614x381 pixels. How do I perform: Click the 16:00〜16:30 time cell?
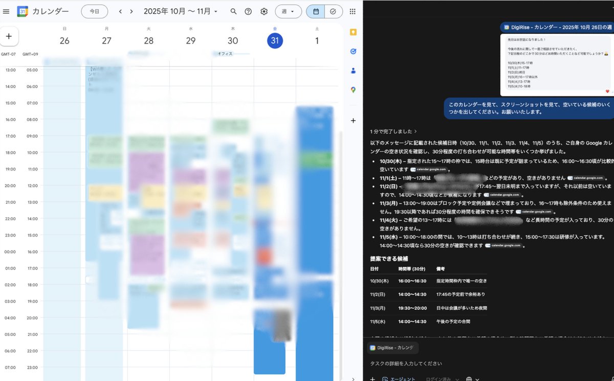tap(412, 281)
